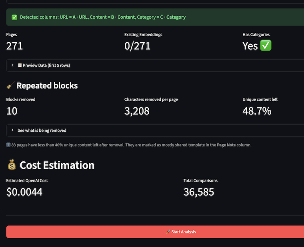This screenshot has width=304, height=247.
Task: Click the Total Comparisons label
Action: pyautogui.click(x=200, y=181)
